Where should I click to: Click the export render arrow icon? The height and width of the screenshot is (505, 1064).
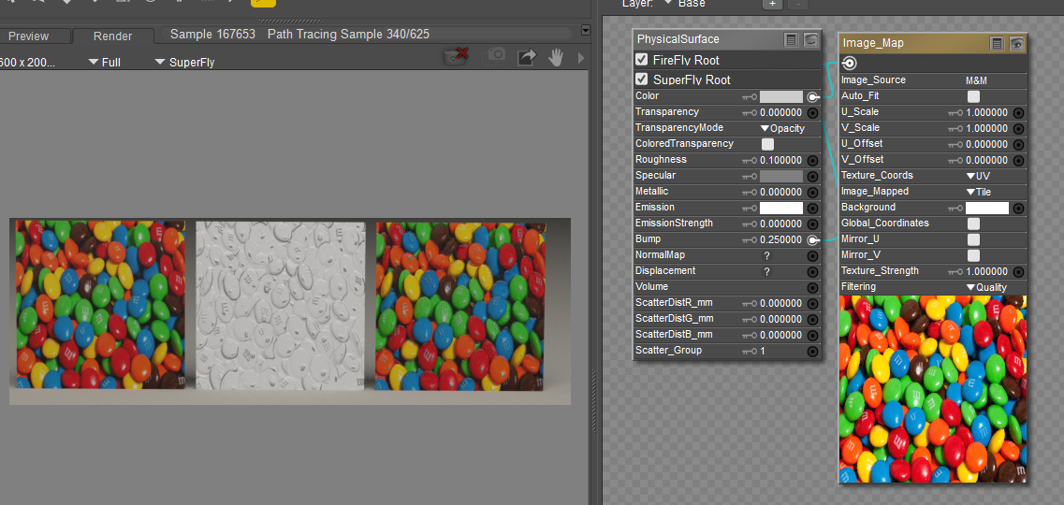pyautogui.click(x=527, y=58)
